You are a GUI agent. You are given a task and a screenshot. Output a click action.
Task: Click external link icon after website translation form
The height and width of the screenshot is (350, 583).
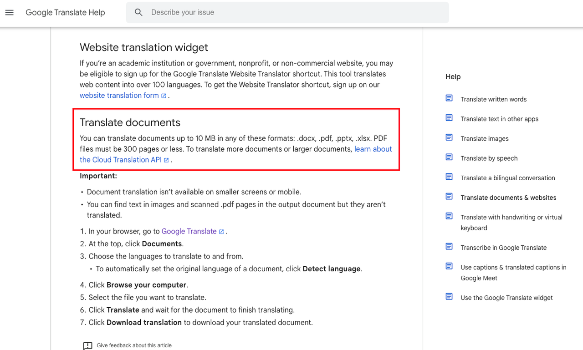click(x=164, y=96)
